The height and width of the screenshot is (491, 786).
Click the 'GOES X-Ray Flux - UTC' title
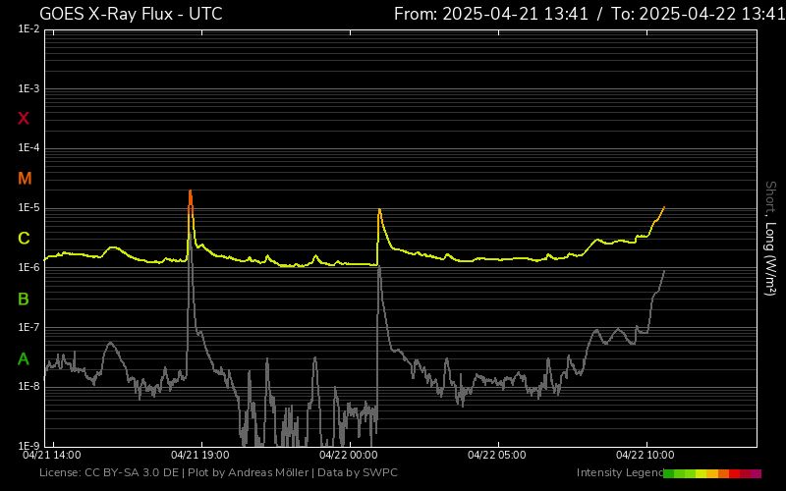131,14
